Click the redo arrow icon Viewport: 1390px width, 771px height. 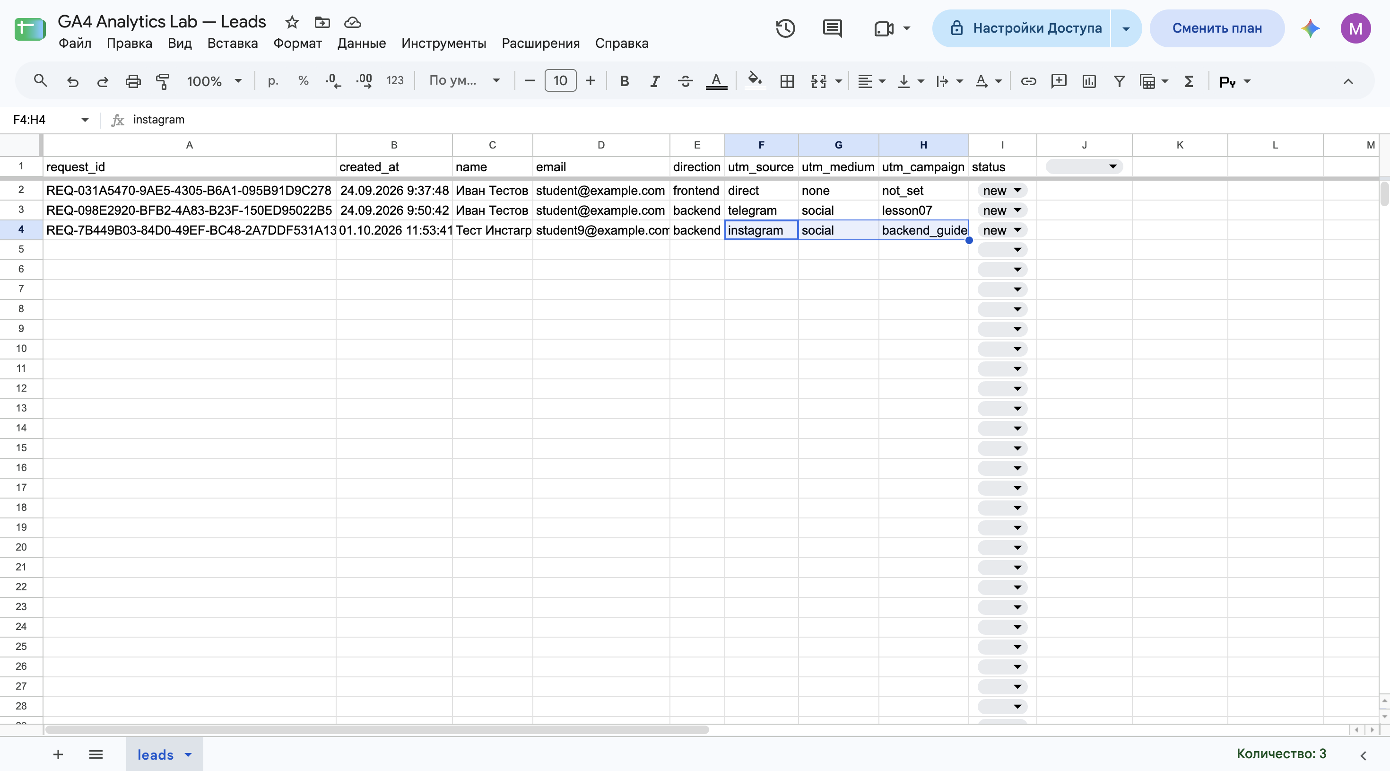pyautogui.click(x=103, y=81)
